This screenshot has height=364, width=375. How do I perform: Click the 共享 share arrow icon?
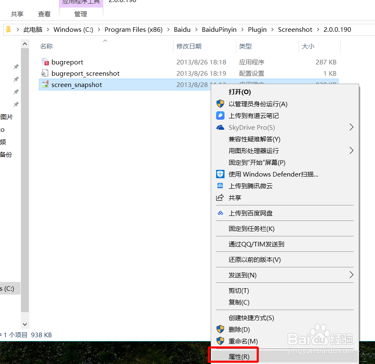(x=220, y=197)
